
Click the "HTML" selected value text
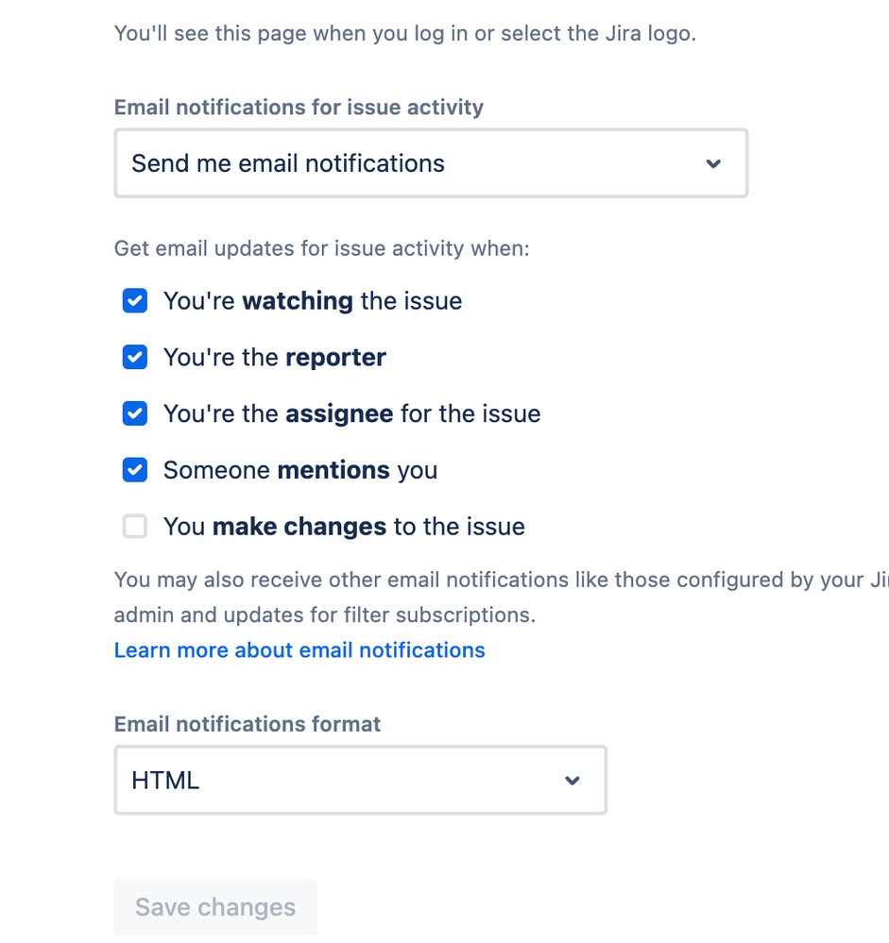point(165,781)
